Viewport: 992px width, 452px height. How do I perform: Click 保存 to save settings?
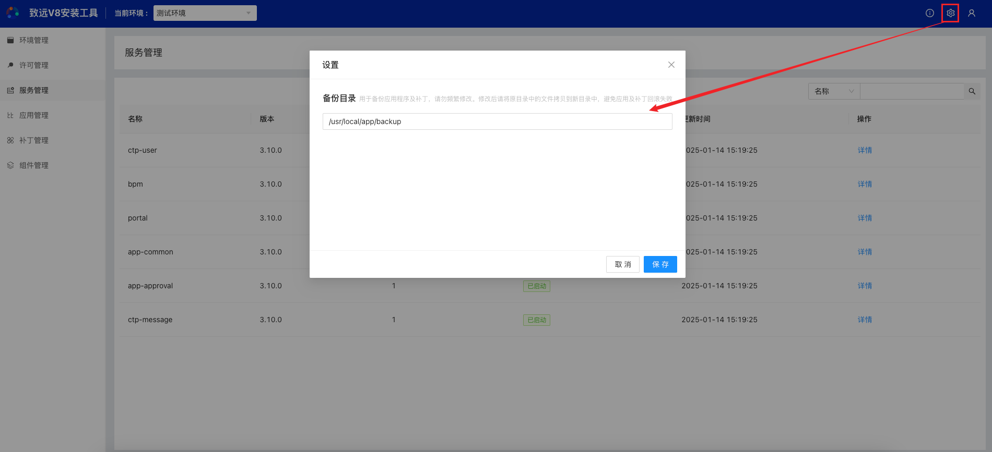tap(660, 264)
